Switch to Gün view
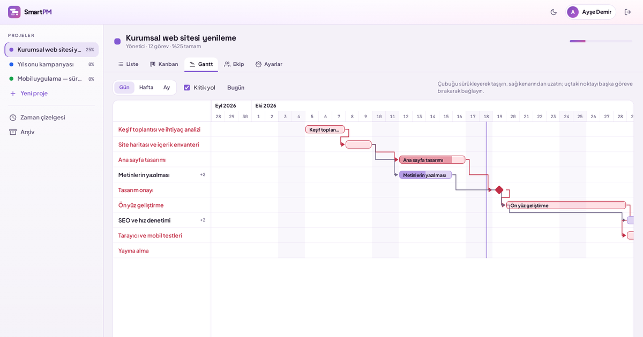This screenshot has width=643, height=337. pos(124,87)
